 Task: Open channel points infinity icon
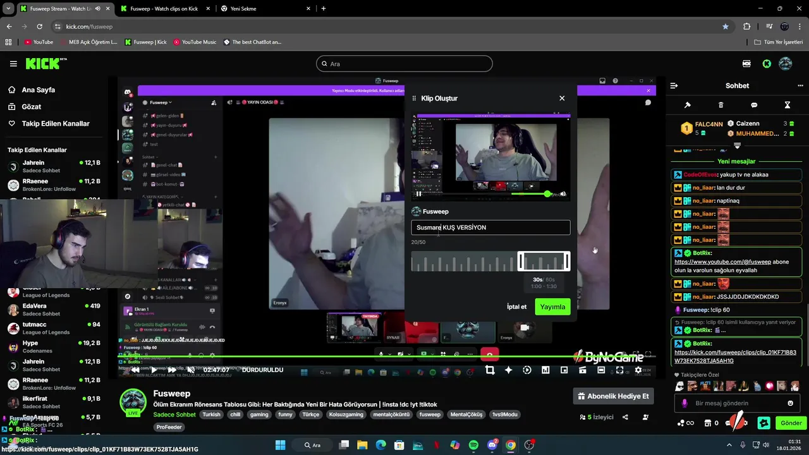pyautogui.click(x=685, y=423)
